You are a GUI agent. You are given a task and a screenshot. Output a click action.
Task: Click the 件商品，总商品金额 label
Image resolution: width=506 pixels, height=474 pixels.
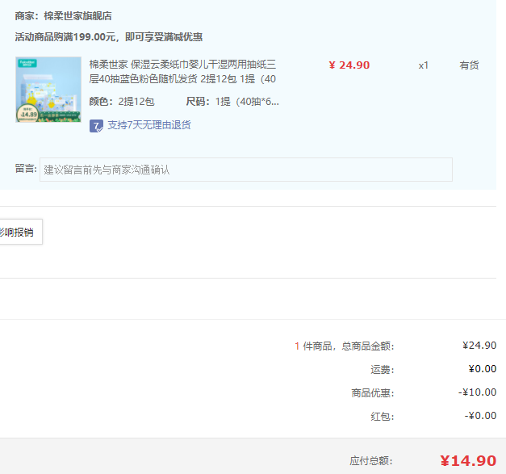pyautogui.click(x=349, y=346)
